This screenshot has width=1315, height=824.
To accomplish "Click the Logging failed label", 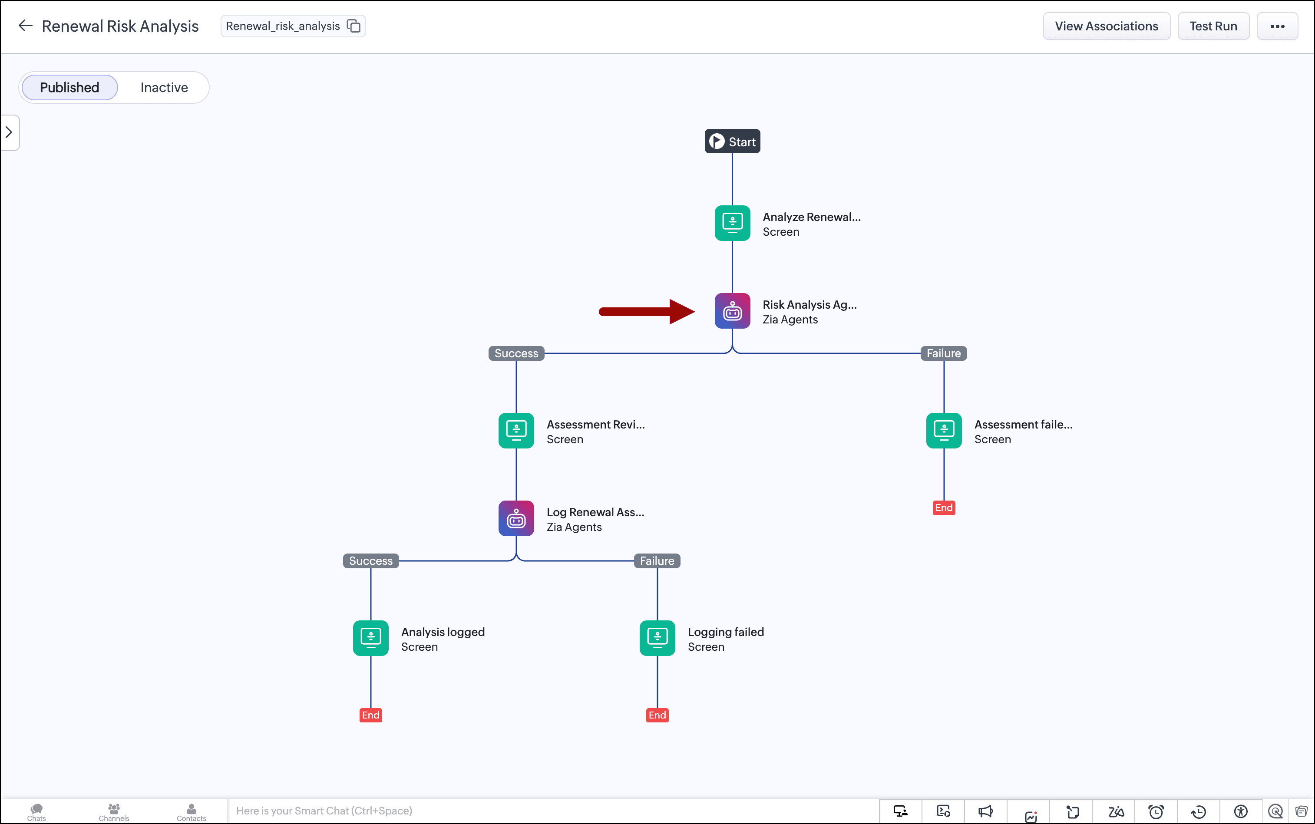I will (x=726, y=632).
